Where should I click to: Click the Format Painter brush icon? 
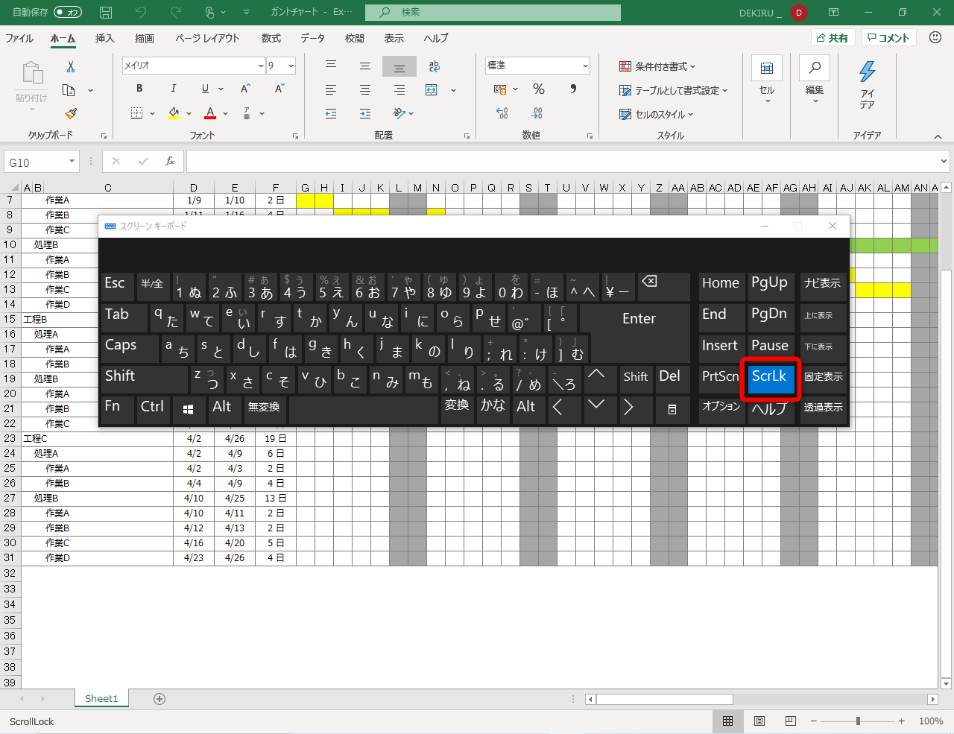coord(71,113)
